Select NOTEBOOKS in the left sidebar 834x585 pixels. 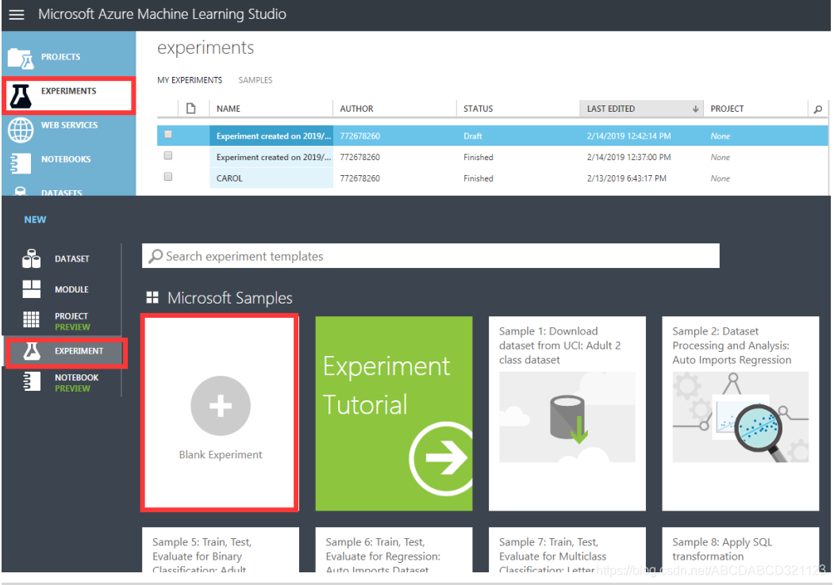point(65,159)
